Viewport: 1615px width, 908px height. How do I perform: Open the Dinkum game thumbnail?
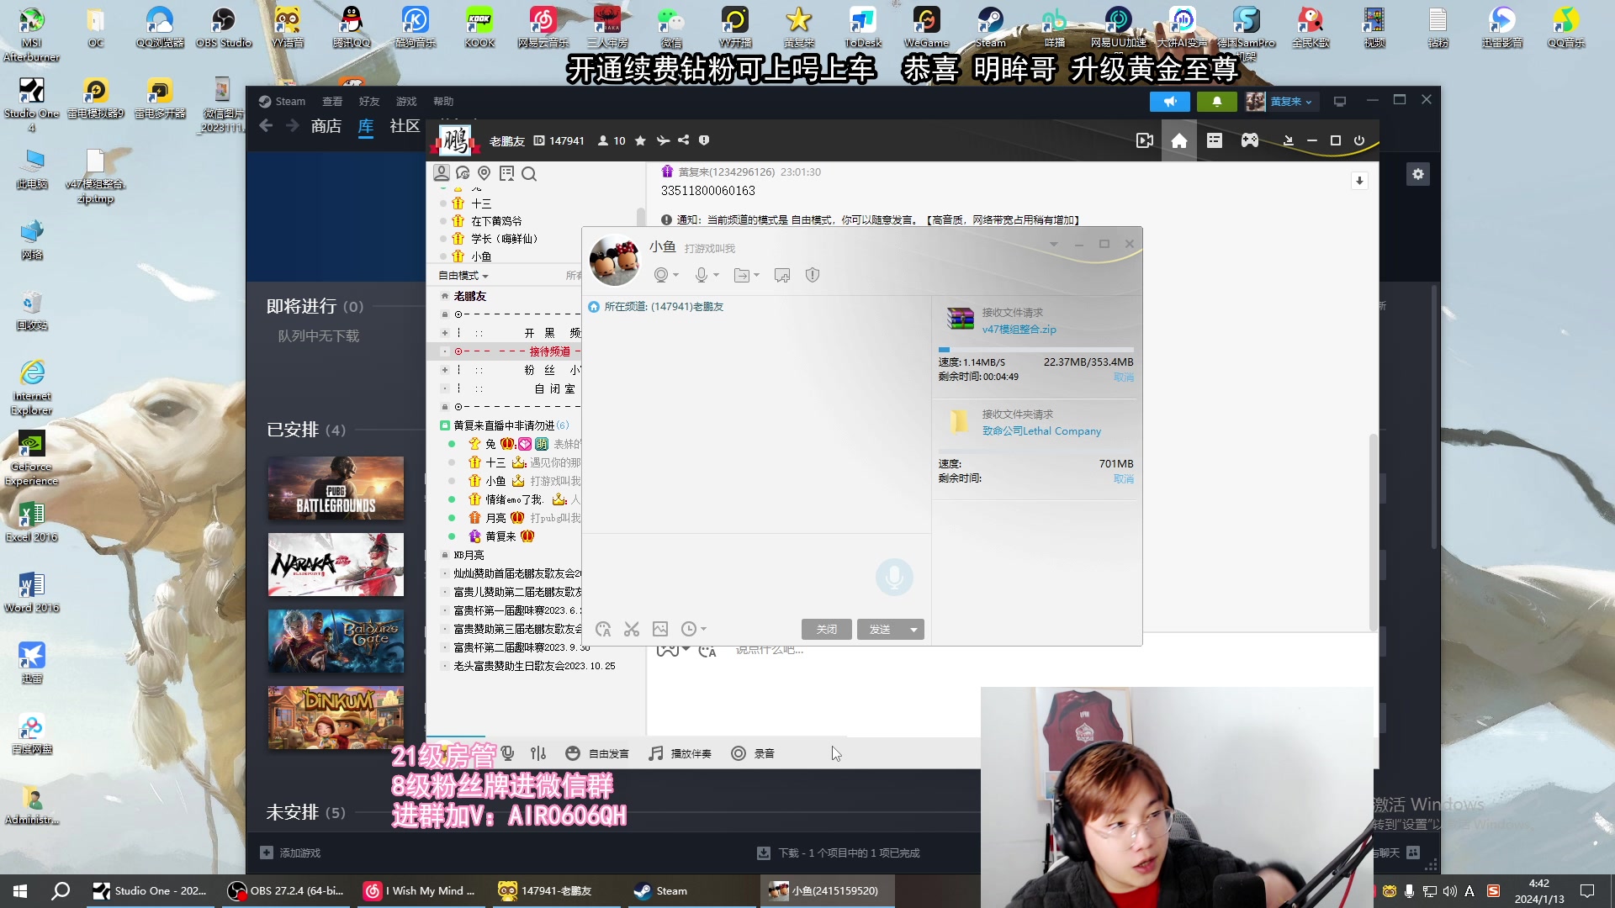[x=336, y=718]
